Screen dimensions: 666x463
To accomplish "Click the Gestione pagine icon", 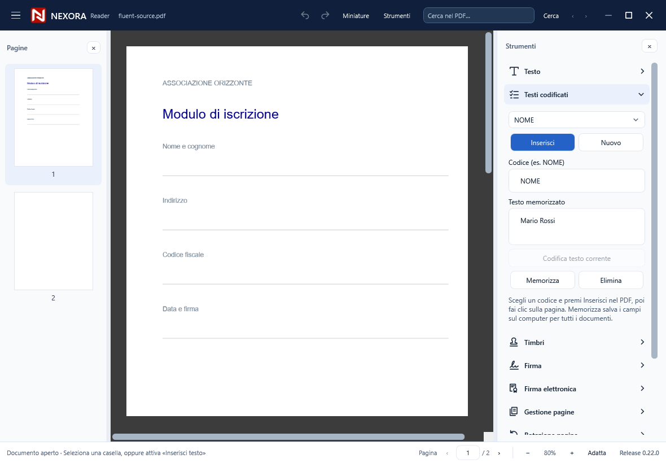I will click(514, 412).
